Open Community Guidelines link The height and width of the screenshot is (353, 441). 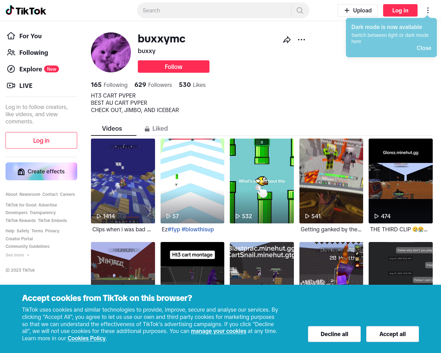coord(28,246)
